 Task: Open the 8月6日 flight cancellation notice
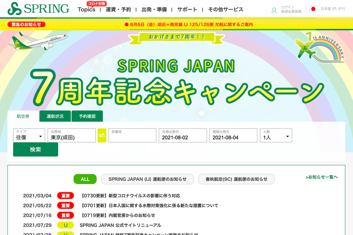point(189,24)
